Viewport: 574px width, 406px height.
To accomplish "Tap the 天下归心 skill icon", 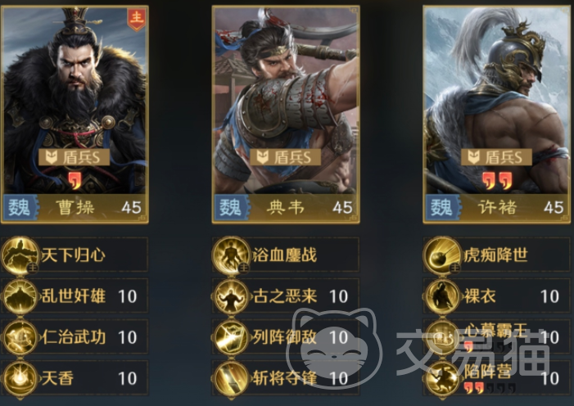I will pyautogui.click(x=20, y=255).
